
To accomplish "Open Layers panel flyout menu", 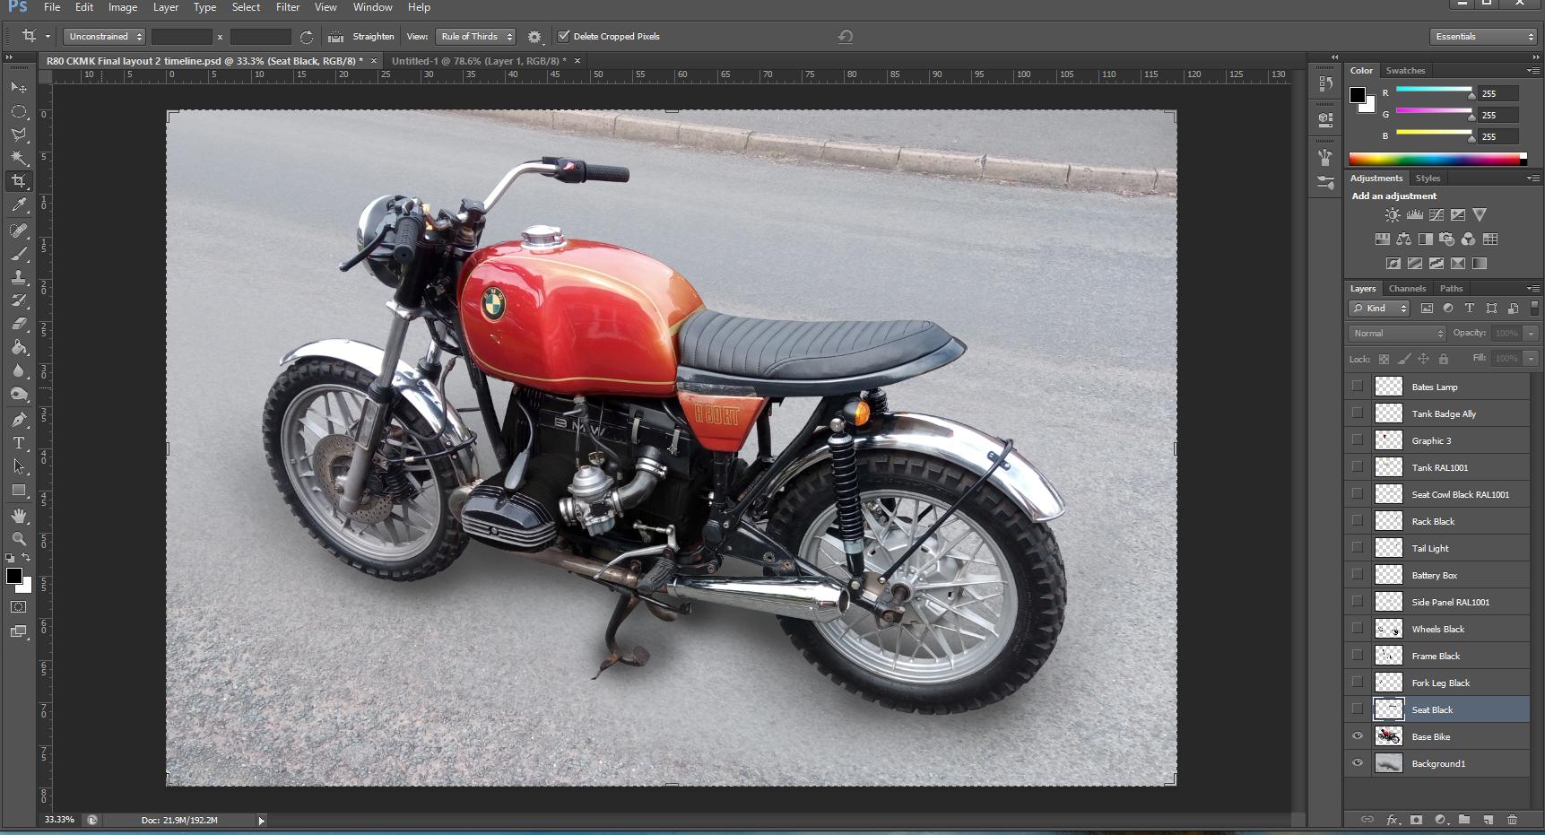I will coord(1532,288).
